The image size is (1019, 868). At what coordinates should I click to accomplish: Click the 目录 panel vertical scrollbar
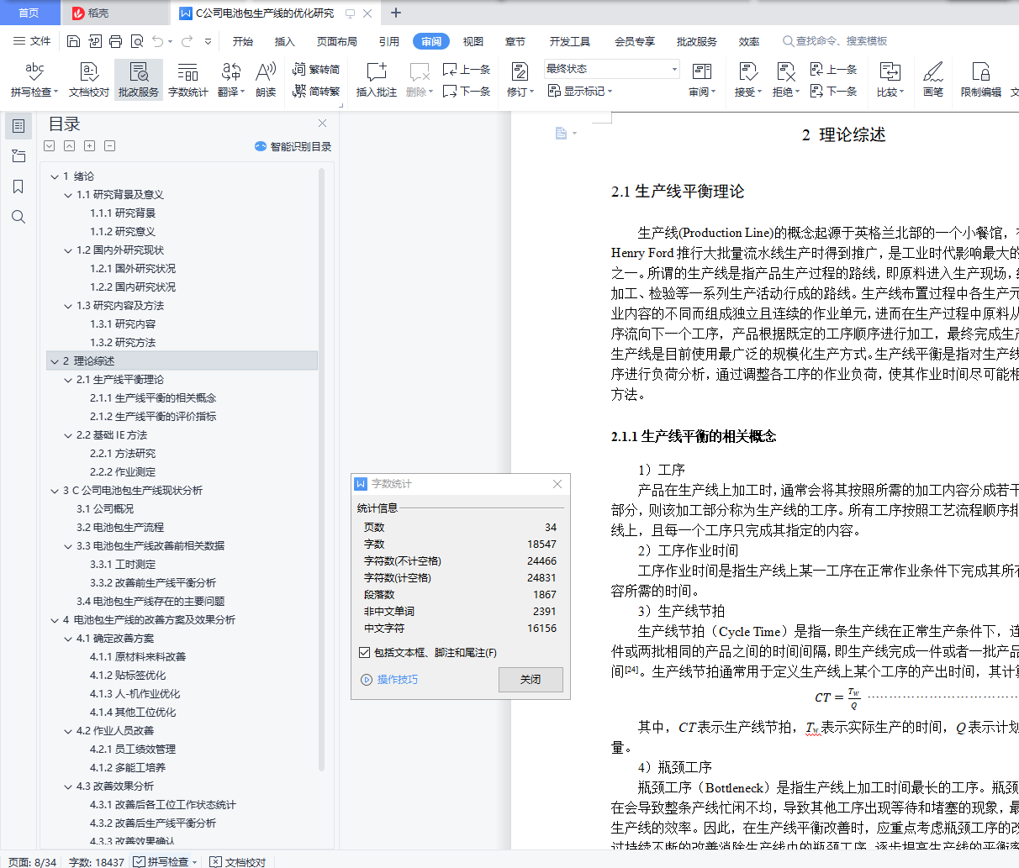point(321,469)
